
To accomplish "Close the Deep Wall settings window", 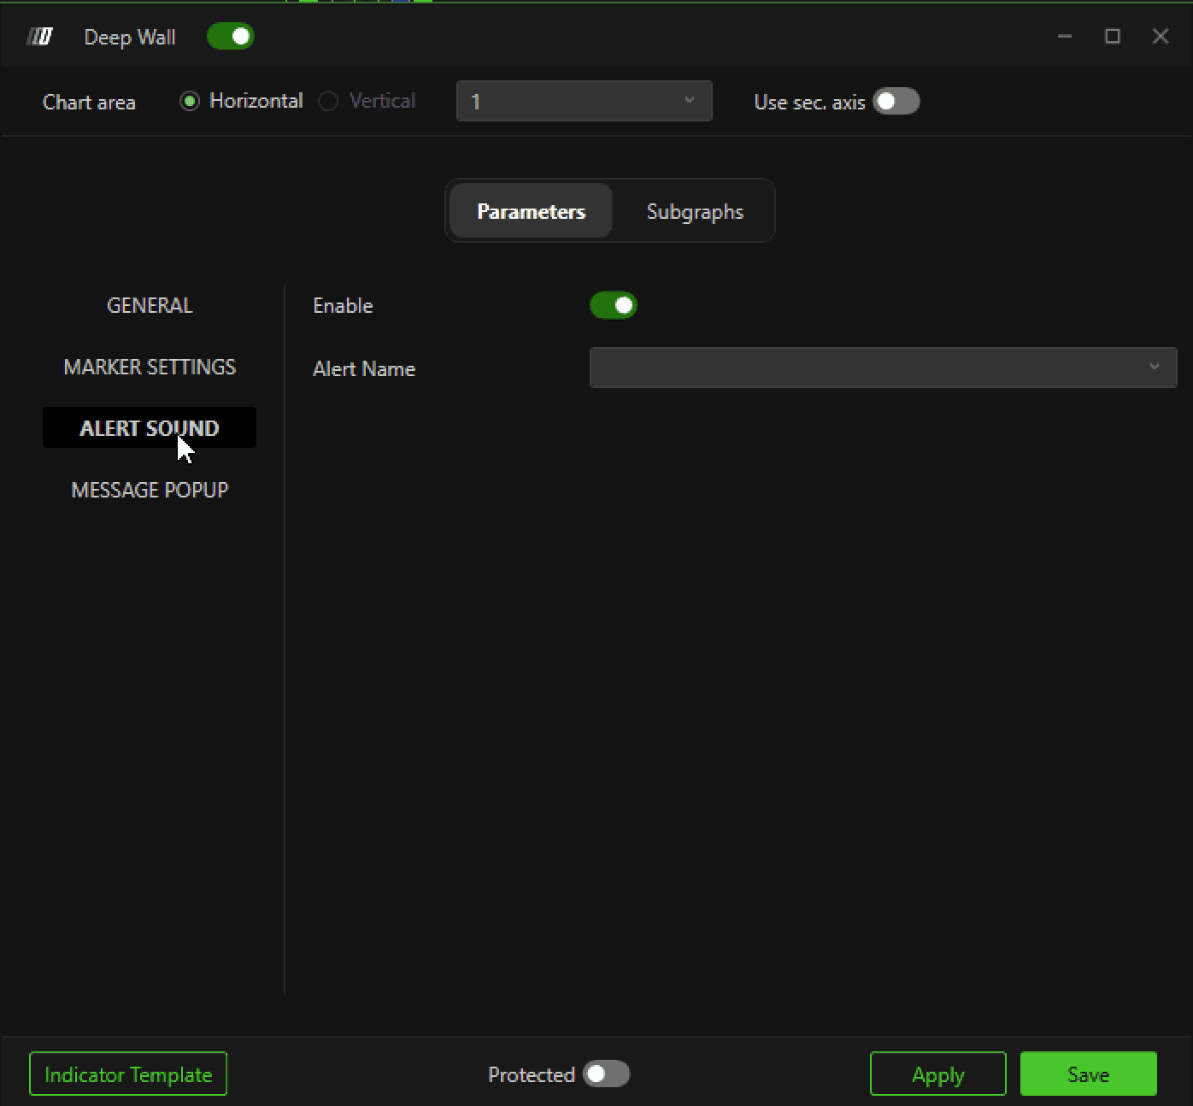I will coord(1161,36).
